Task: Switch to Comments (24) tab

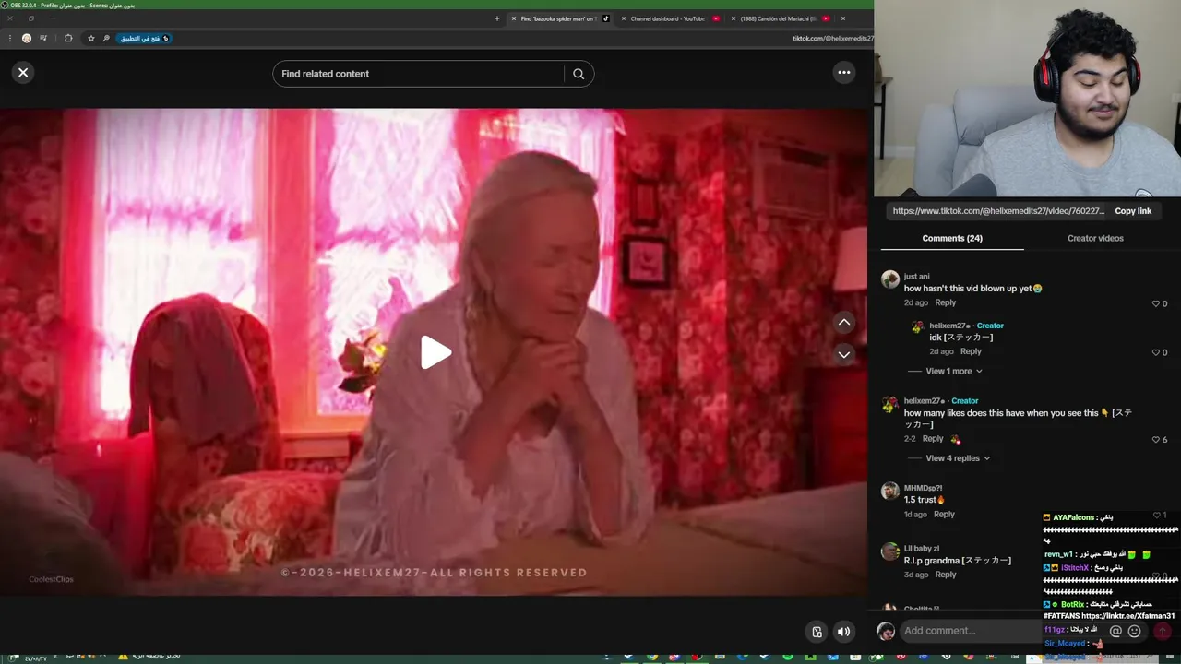Action: pos(952,238)
